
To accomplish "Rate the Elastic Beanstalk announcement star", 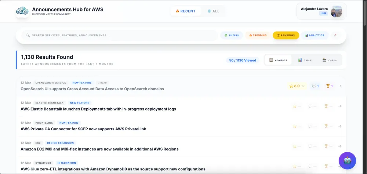I will pyautogui.click(x=297, y=106).
